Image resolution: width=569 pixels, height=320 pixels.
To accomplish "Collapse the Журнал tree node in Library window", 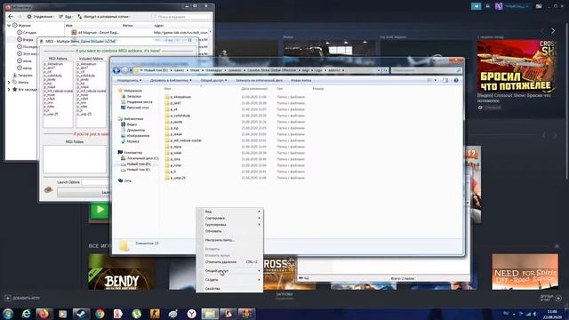I will (9, 26).
